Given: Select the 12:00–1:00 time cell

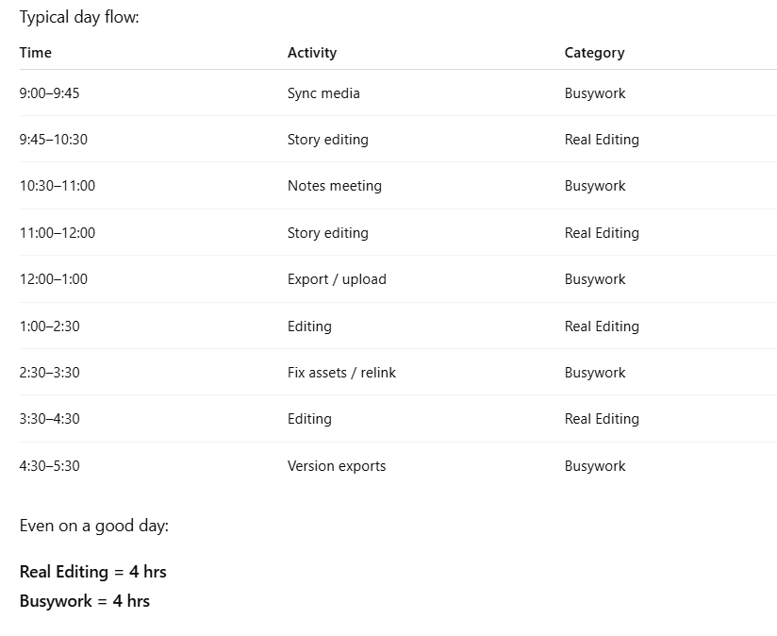Looking at the screenshot, I should click(53, 279).
